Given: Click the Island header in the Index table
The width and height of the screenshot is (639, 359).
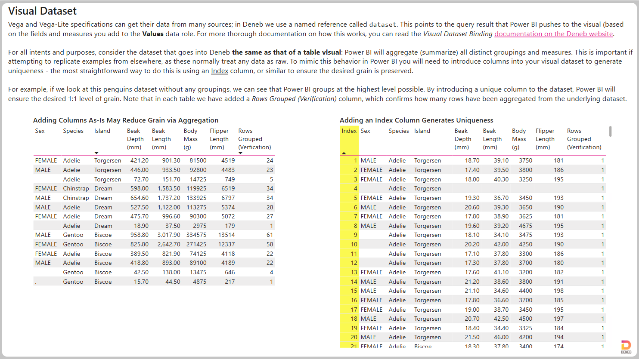Looking at the screenshot, I should [x=422, y=131].
